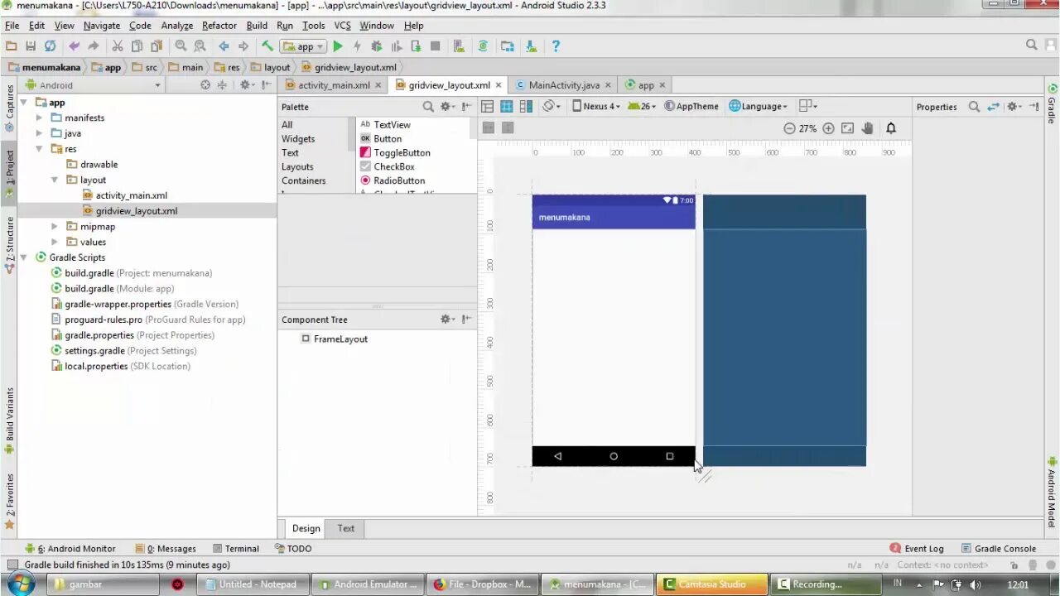Open Gradle Console panel

(998, 548)
